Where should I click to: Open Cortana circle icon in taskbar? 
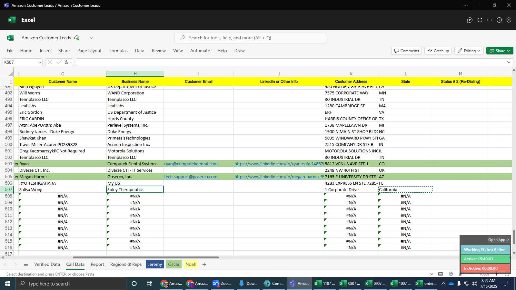[x=134, y=284]
